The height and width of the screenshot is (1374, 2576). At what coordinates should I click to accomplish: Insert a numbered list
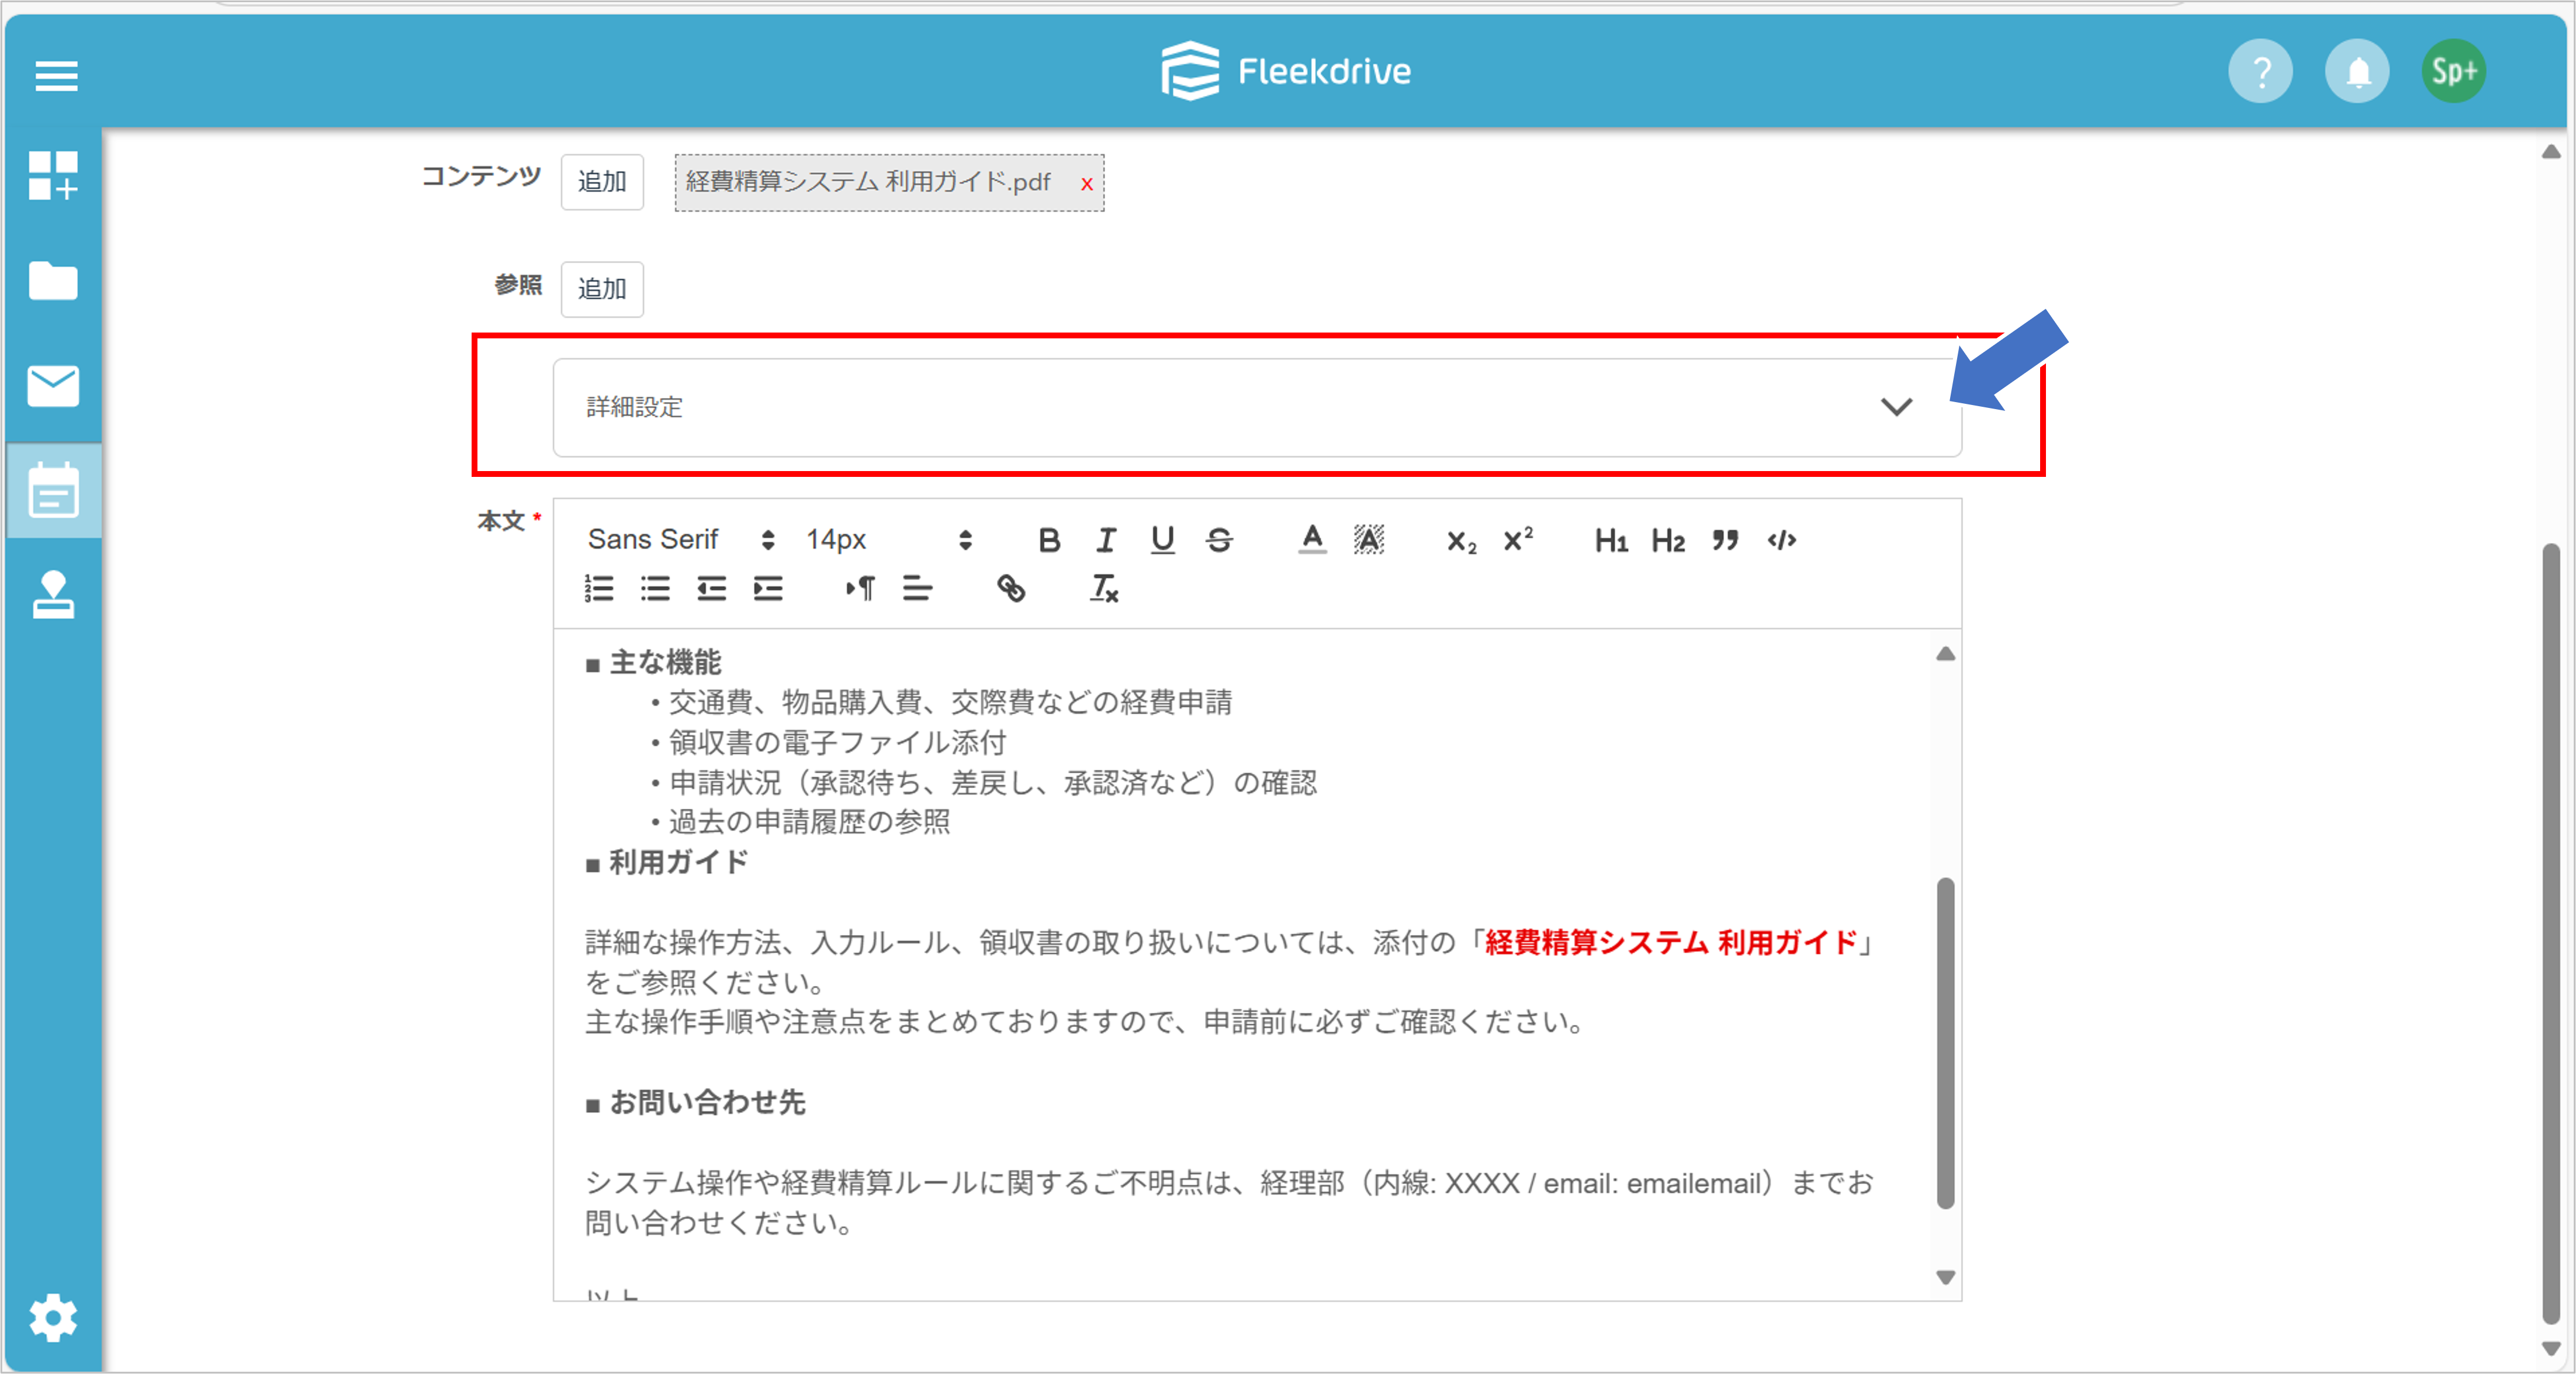[x=599, y=588]
